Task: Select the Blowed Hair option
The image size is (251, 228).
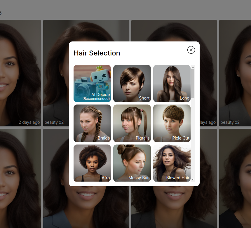Action: click(x=172, y=163)
